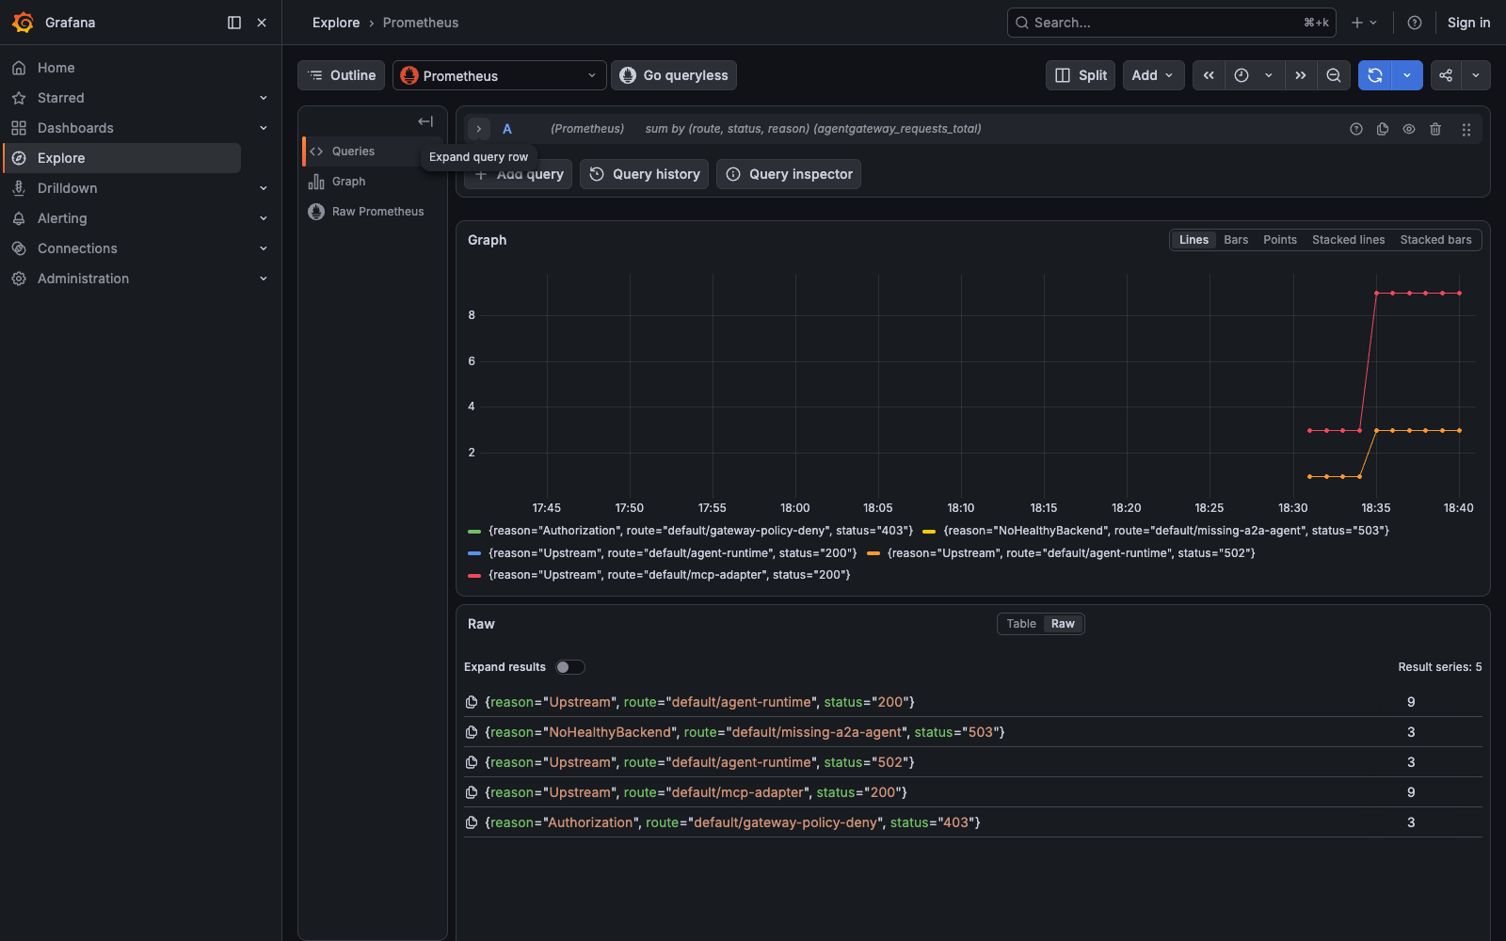Duplicate query A
The image size is (1506, 941).
[1383, 129]
